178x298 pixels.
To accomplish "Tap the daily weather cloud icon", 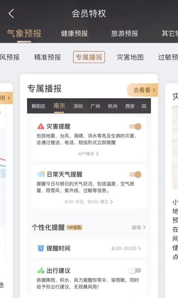I will [x=41, y=174].
